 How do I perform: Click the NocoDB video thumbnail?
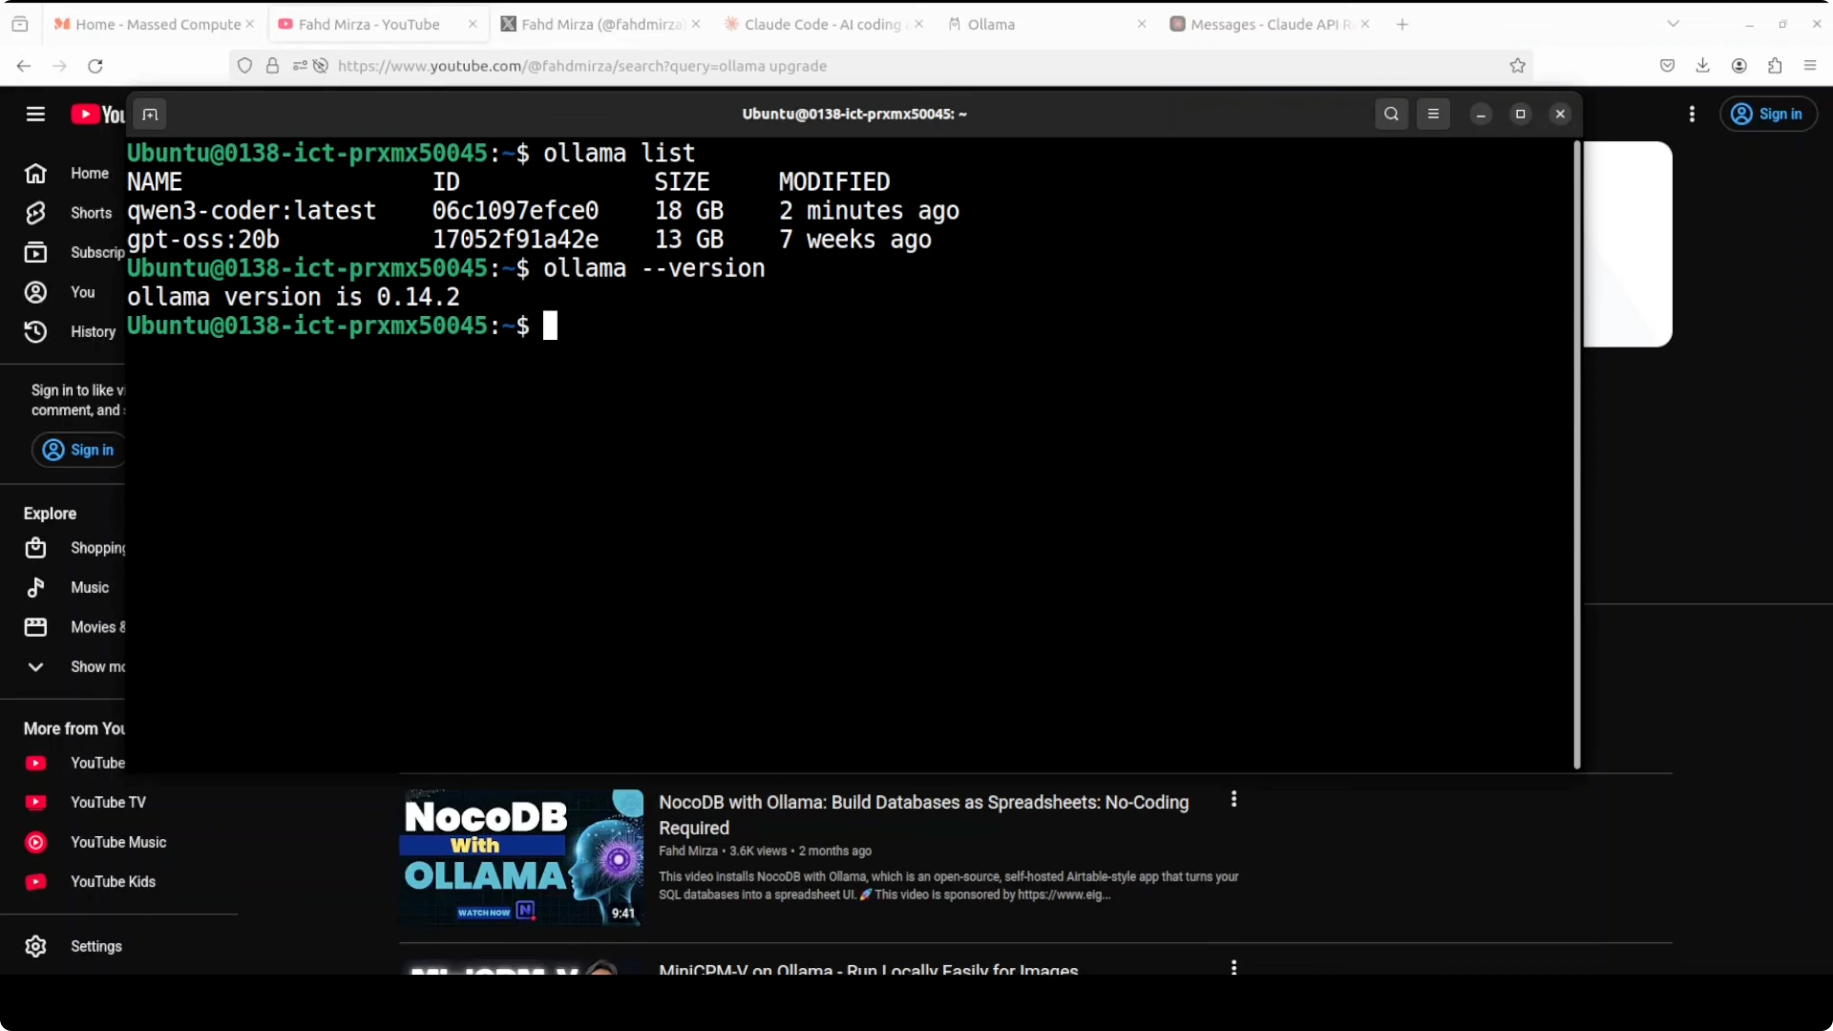tap(522, 857)
